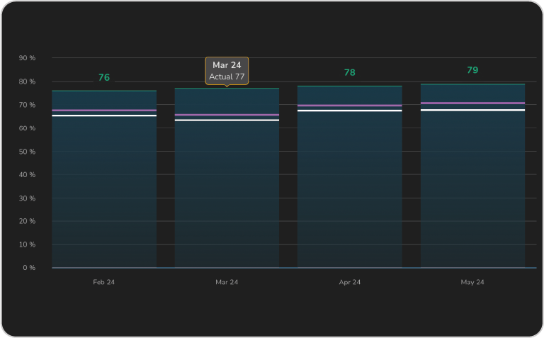Image resolution: width=544 pixels, height=338 pixels.
Task: Click the green 79 value label
Action: click(x=472, y=70)
